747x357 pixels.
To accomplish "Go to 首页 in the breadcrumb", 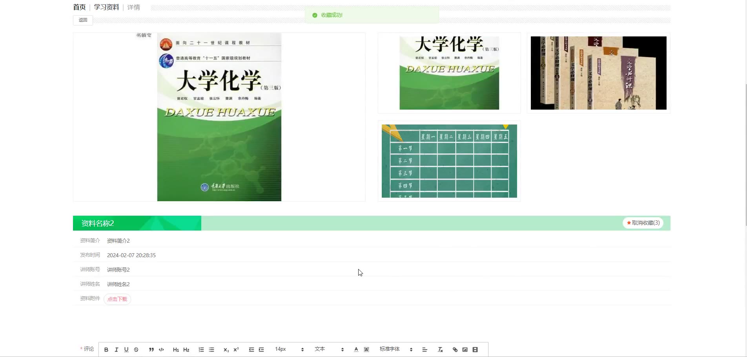I will [79, 7].
